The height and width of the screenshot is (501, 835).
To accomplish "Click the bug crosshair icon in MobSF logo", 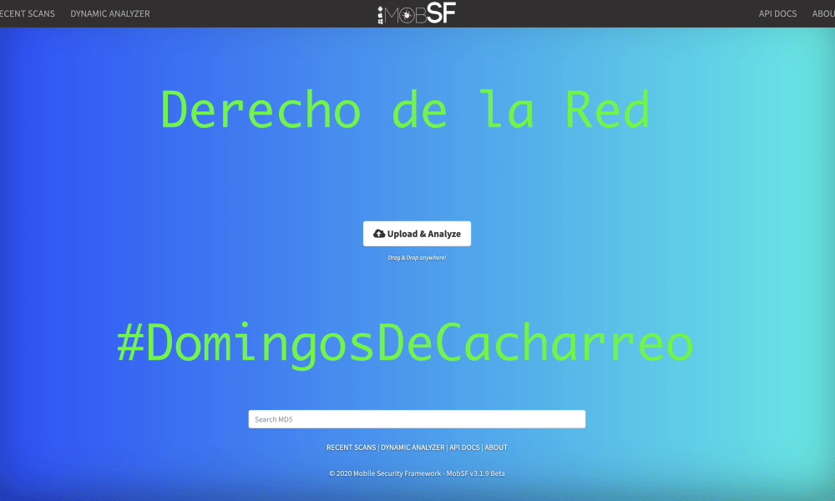I will click(x=407, y=16).
